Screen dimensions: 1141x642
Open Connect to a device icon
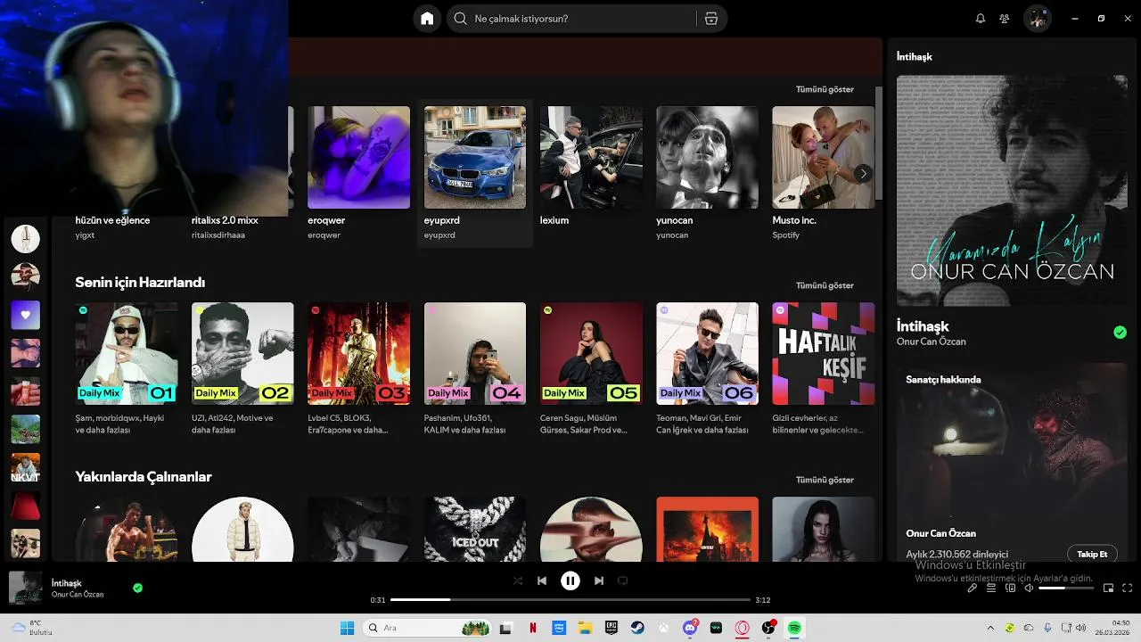(x=1010, y=588)
